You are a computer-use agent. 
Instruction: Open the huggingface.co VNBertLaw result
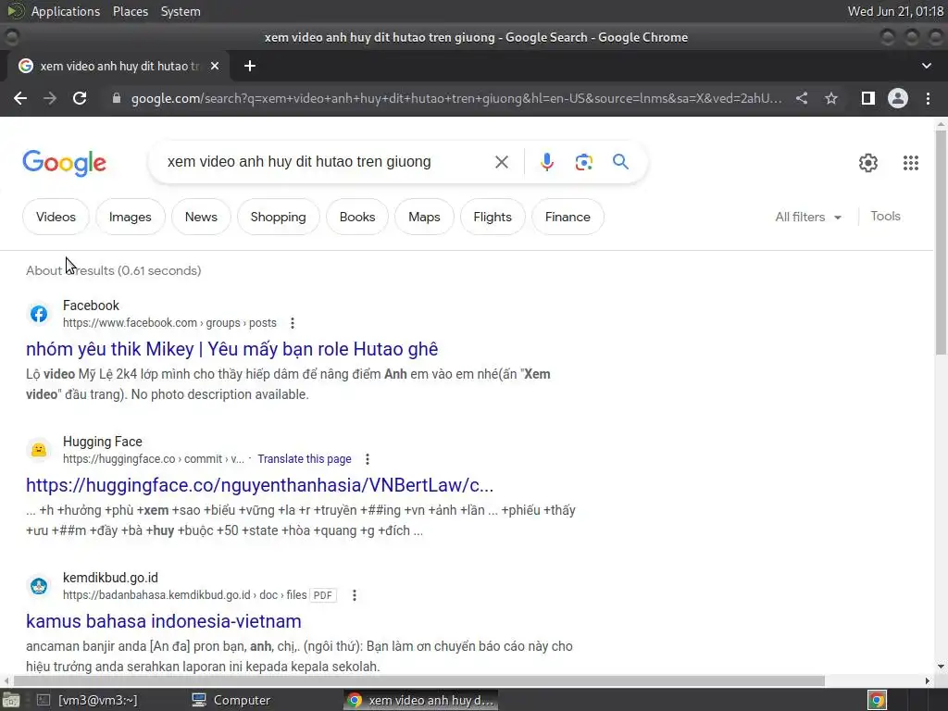(259, 485)
